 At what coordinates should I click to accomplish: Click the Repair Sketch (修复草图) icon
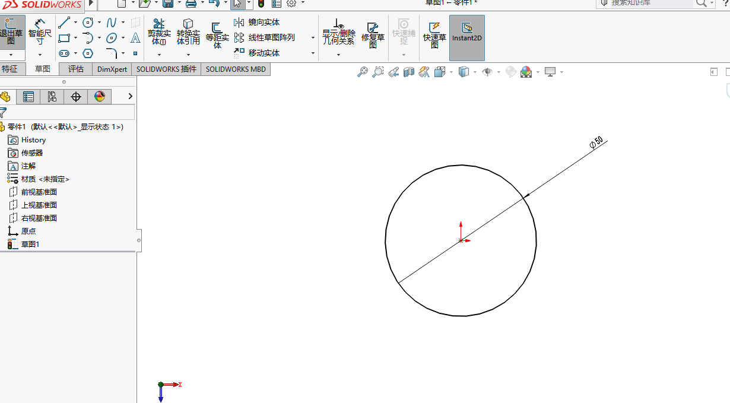click(x=373, y=33)
